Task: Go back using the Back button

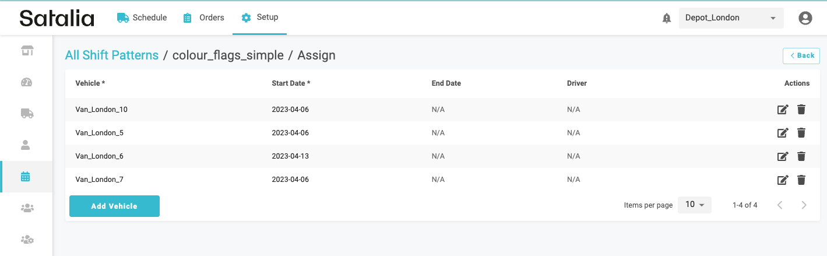Action: [x=801, y=55]
